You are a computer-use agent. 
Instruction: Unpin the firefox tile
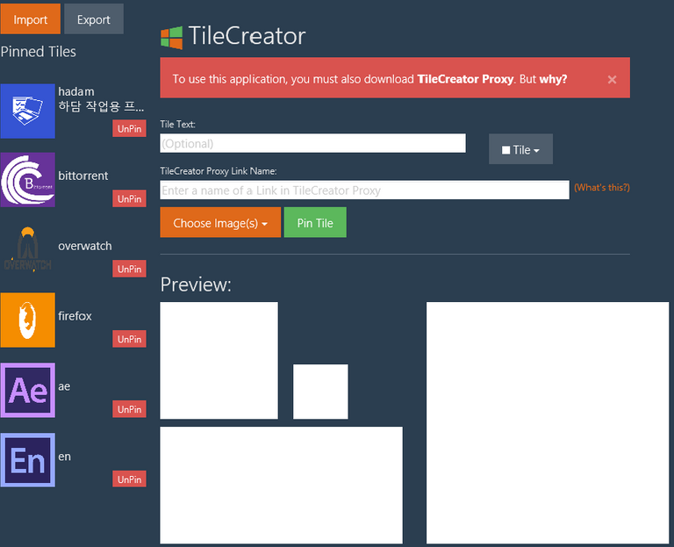129,339
